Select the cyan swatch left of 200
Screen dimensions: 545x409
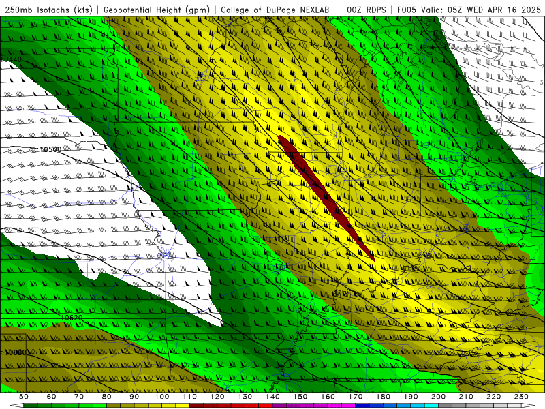[431, 406]
